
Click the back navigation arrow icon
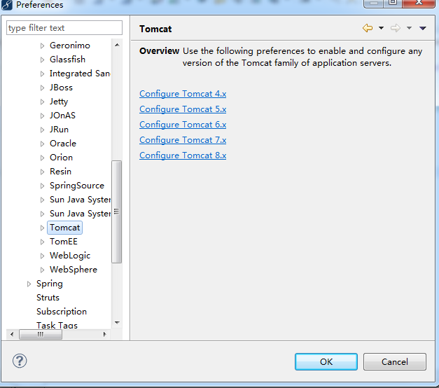pyautogui.click(x=368, y=28)
